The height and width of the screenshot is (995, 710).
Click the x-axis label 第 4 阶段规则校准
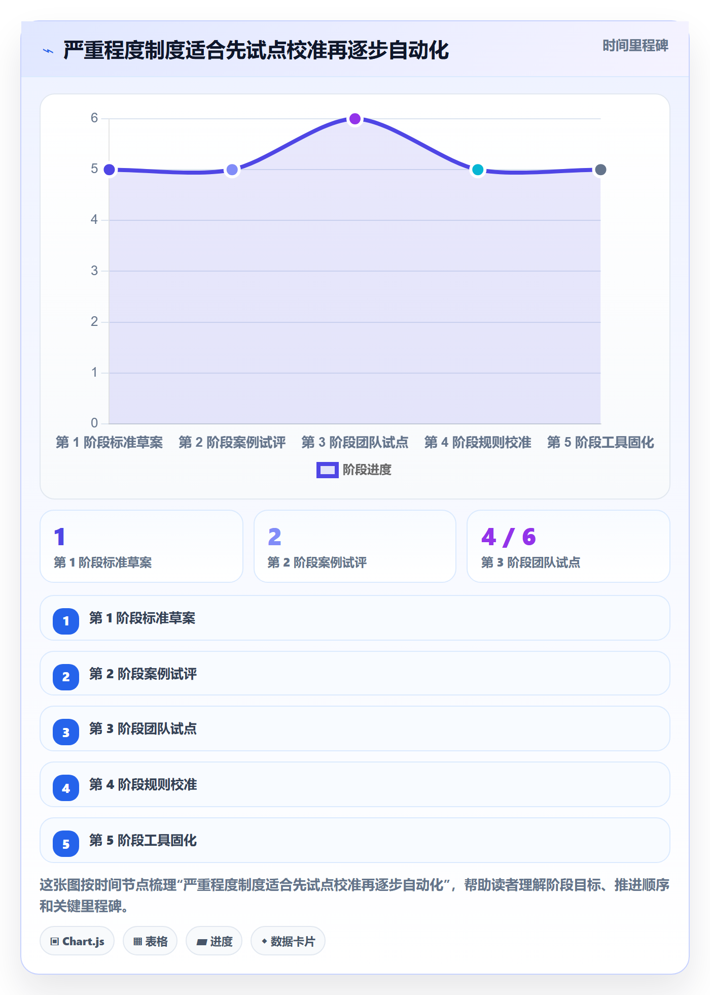pyautogui.click(x=478, y=442)
